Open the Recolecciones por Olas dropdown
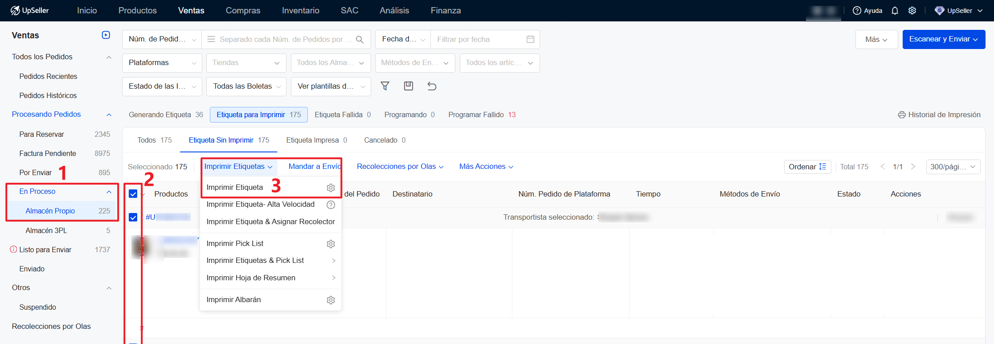Screen dimensions: 994x344 coord(400,167)
